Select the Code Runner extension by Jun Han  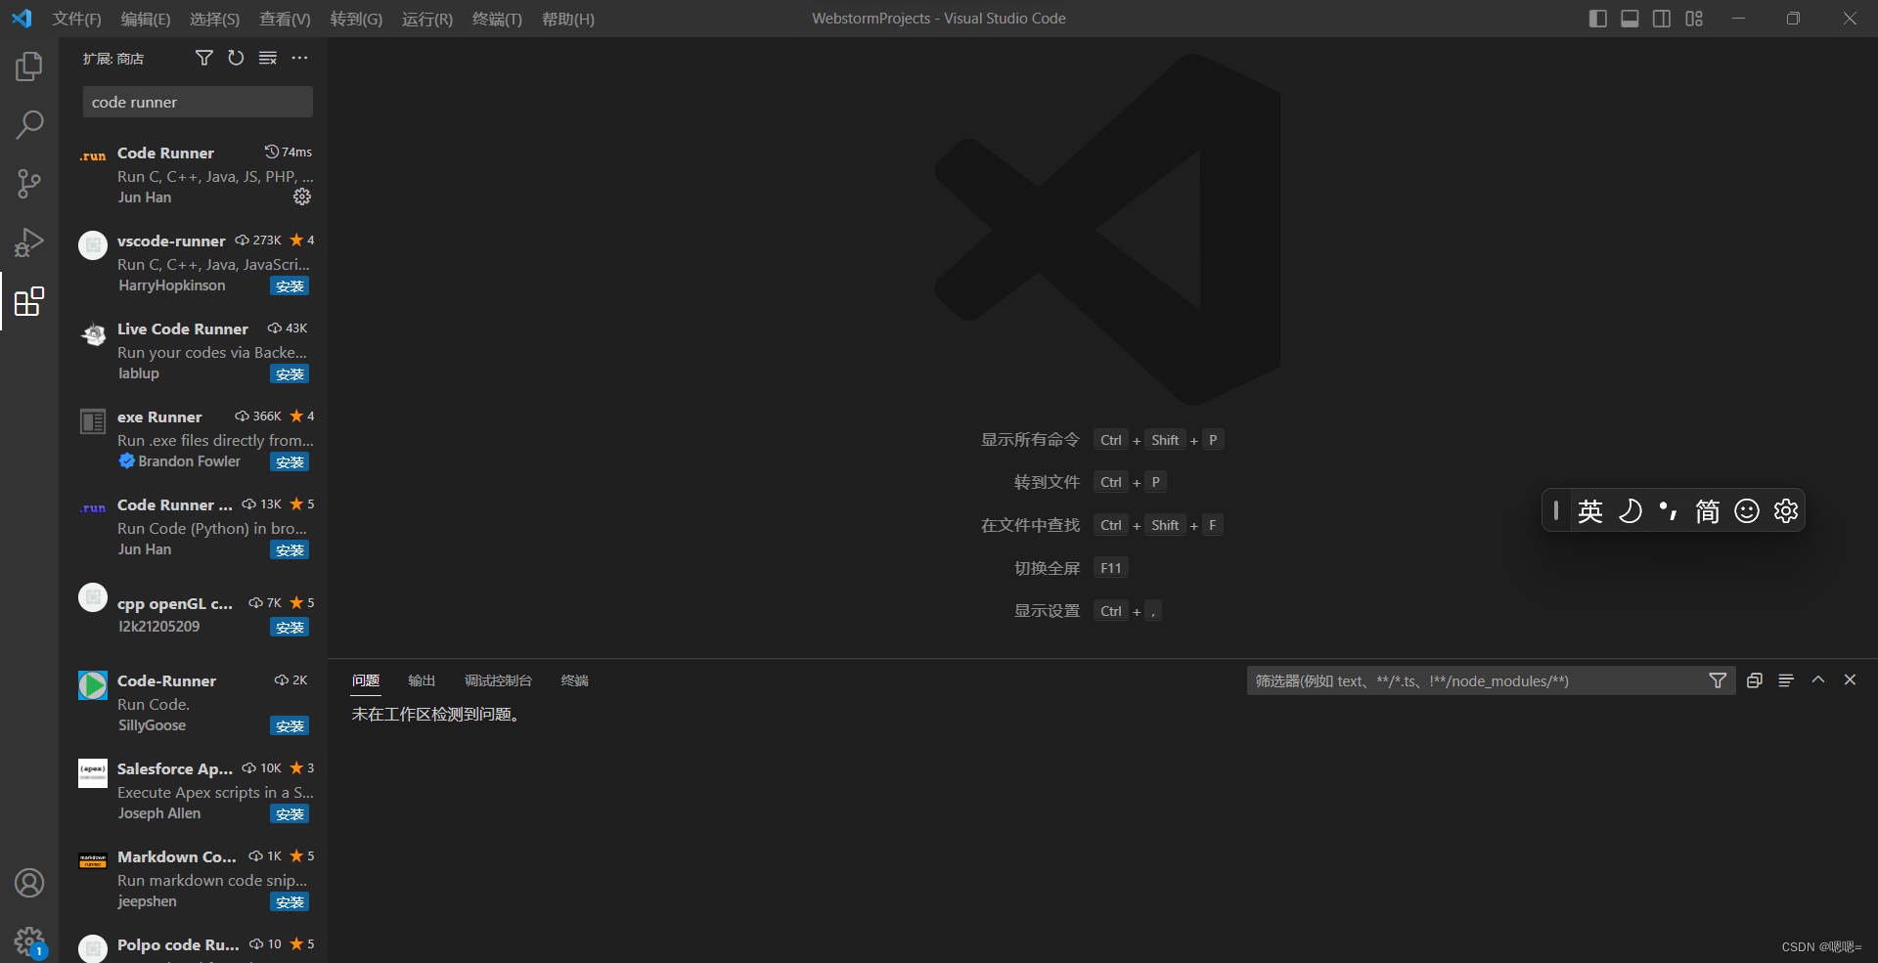coord(194,174)
